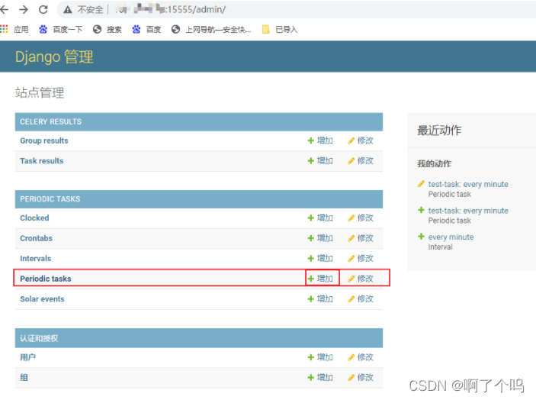
Task: Click the 我的动作 subheading
Action: click(434, 163)
